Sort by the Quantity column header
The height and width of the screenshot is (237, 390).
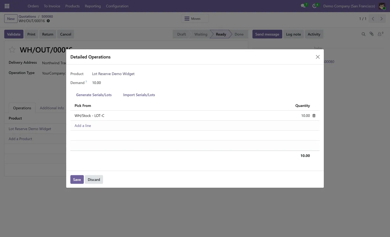coord(303,106)
